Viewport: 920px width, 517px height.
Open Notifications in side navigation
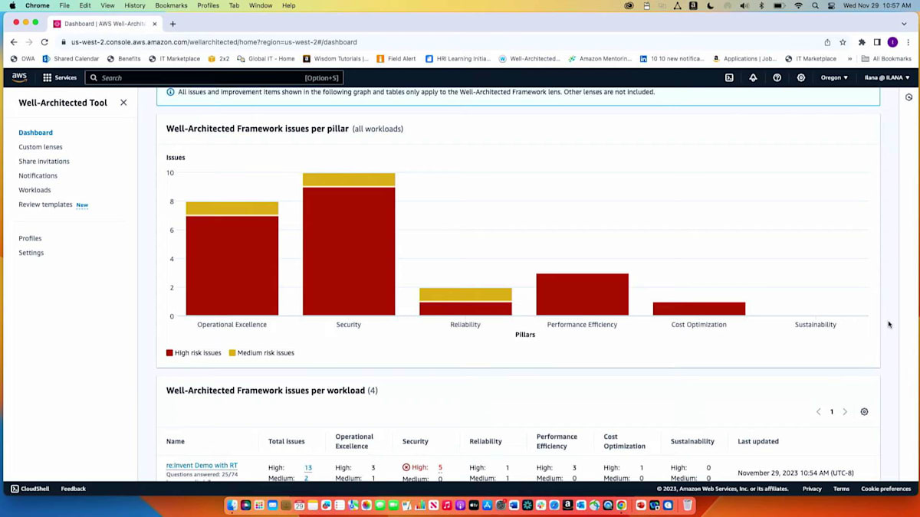38,176
